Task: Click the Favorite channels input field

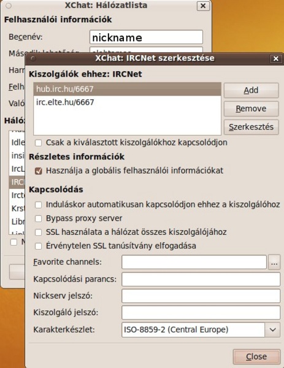Action: pyautogui.click(x=194, y=262)
